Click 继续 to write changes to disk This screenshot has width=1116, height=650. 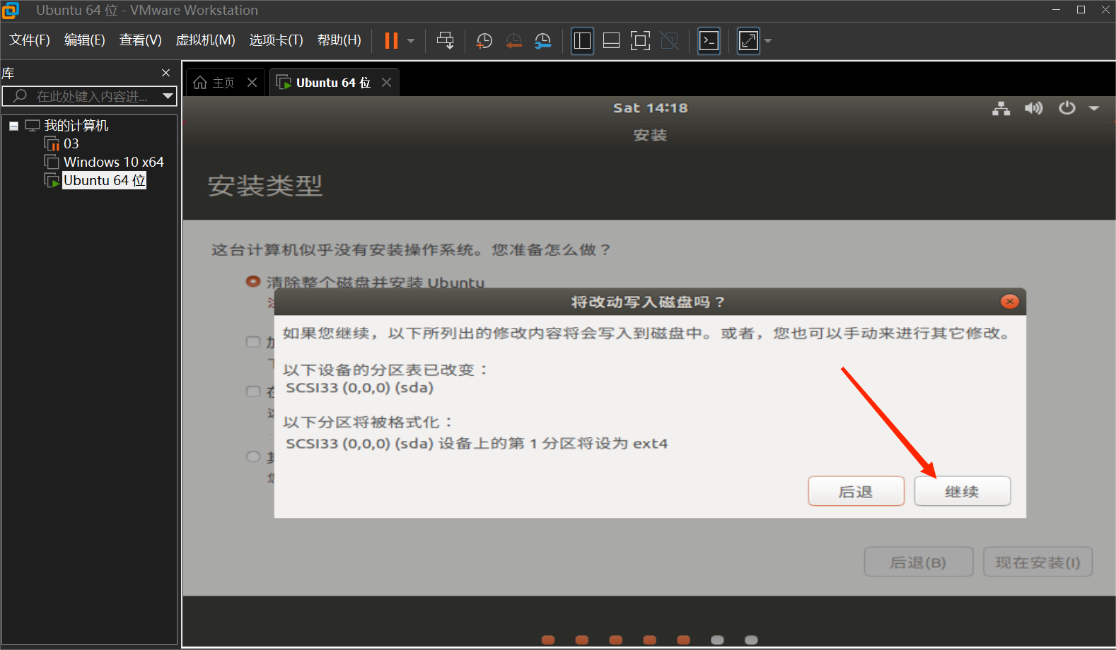click(962, 491)
